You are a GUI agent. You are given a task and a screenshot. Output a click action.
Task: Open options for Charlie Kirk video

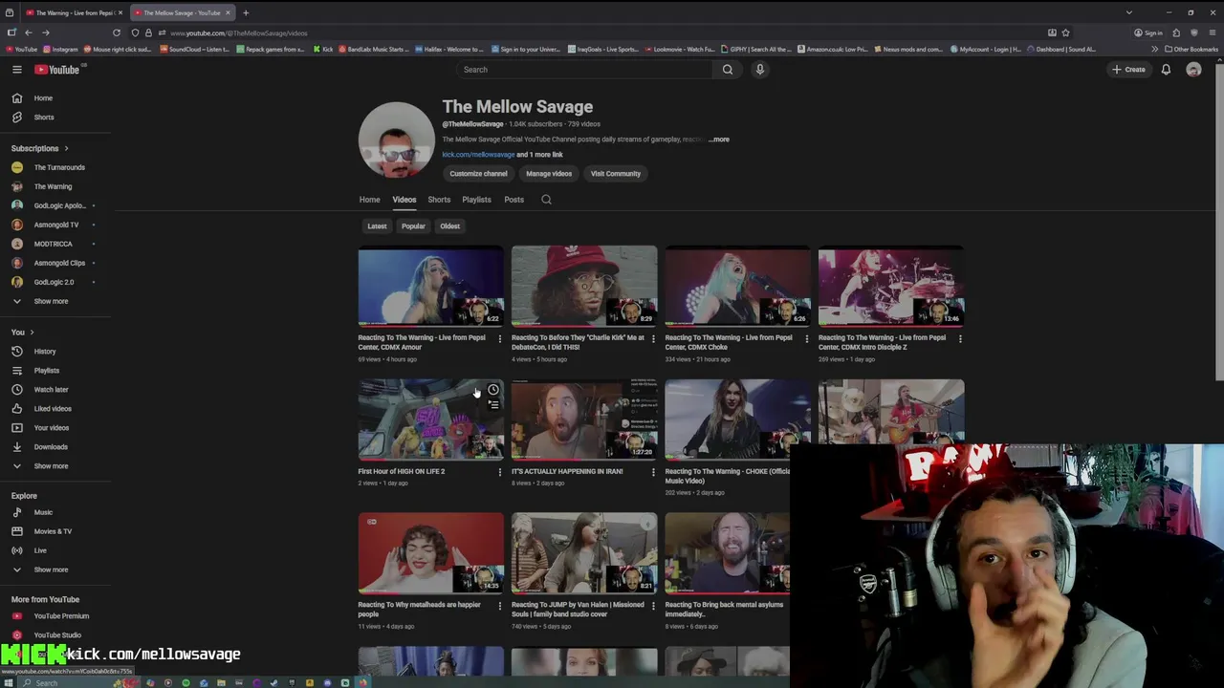[653, 338]
